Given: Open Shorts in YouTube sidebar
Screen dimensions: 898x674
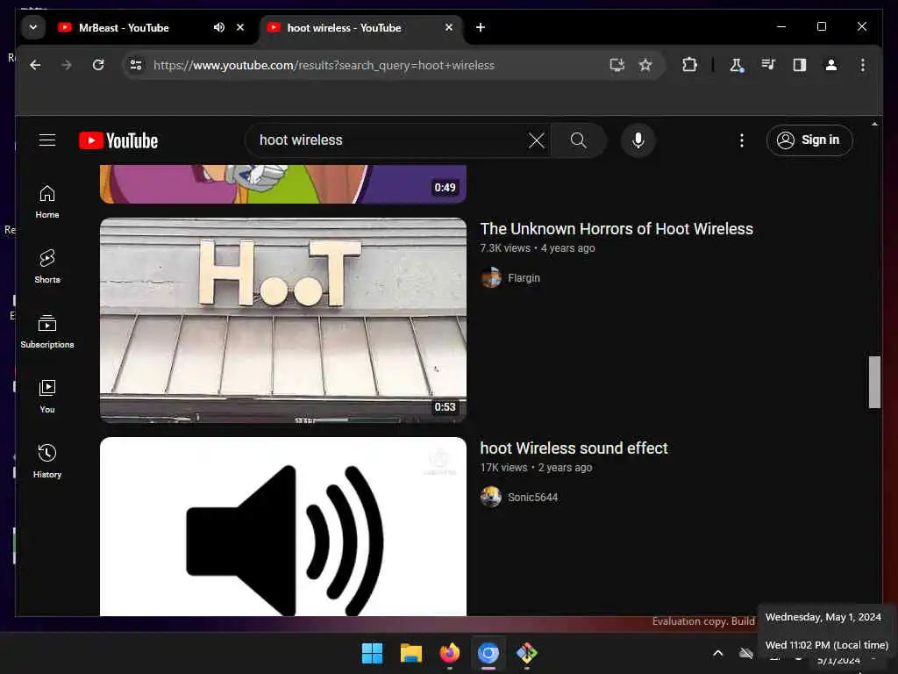Looking at the screenshot, I should tap(47, 267).
